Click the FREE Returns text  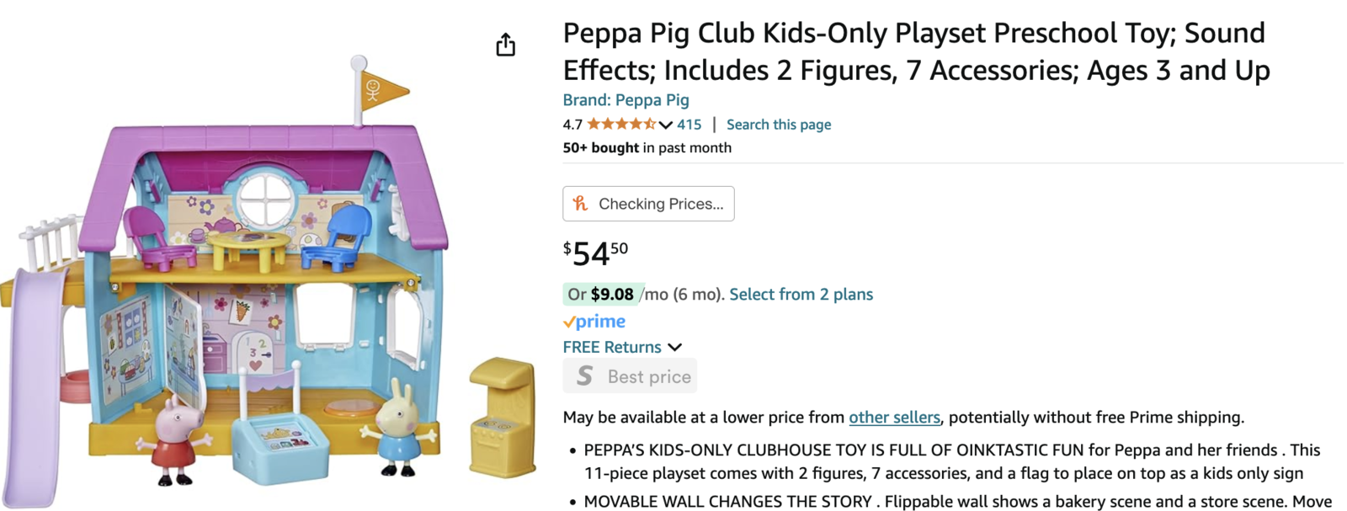(612, 347)
